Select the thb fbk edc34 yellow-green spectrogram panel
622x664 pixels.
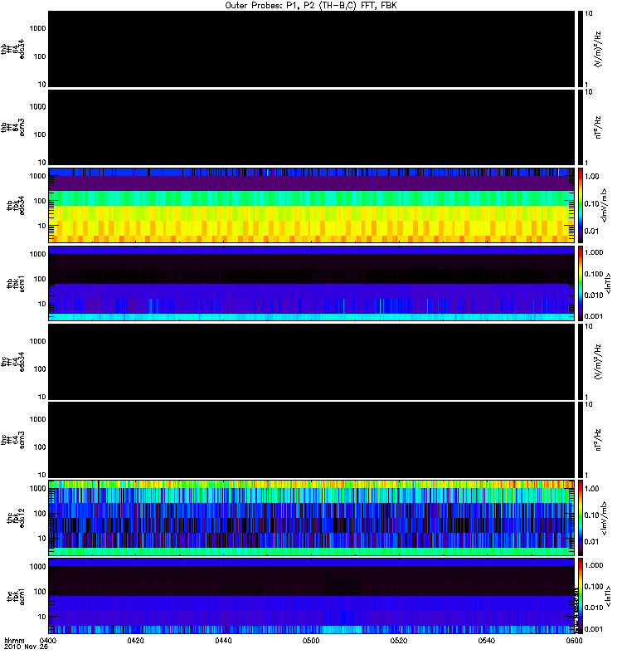(x=311, y=205)
